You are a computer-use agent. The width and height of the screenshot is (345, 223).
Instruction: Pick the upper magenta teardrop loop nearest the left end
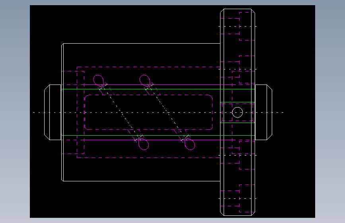click(98, 81)
